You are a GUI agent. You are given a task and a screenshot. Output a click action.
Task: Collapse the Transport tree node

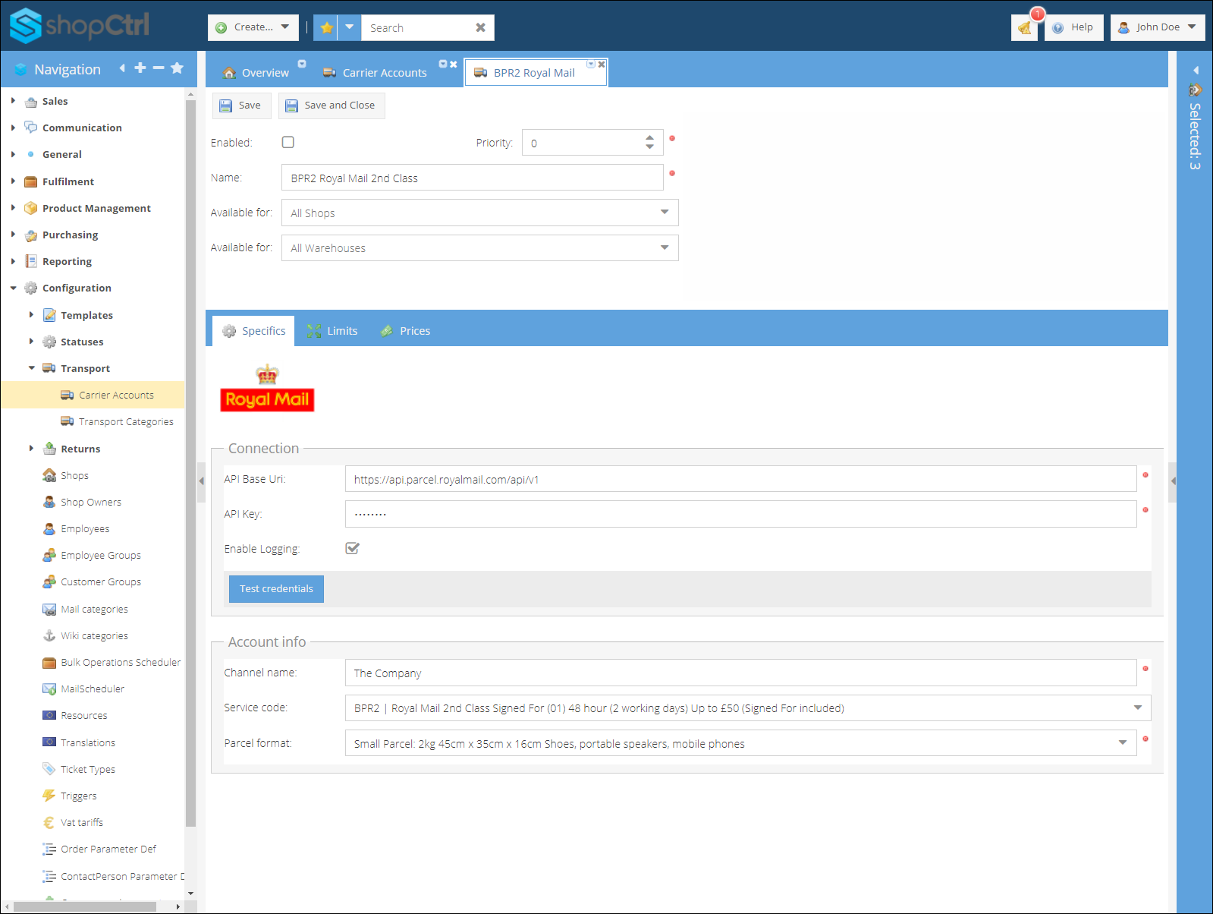31,368
